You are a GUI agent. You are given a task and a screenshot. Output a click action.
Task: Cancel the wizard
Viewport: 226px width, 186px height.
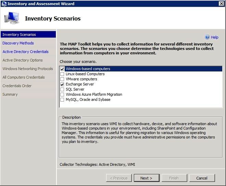pos(202,178)
